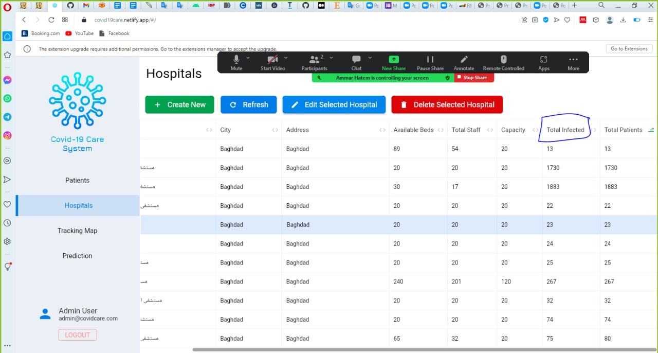This screenshot has width=658, height=353.
Task: Take a snapshot with the camera icon
Action: [x=535, y=20]
